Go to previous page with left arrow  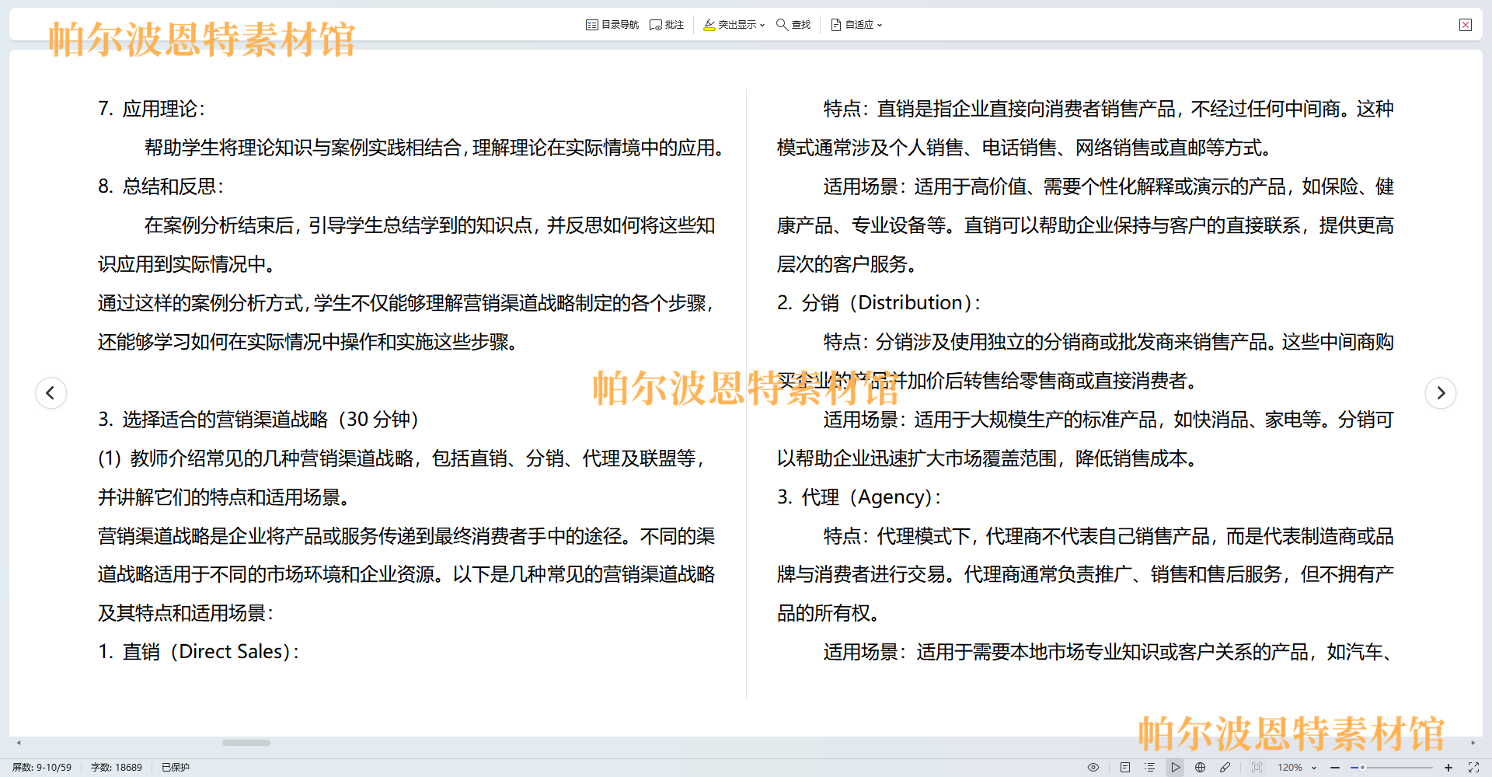click(x=51, y=392)
